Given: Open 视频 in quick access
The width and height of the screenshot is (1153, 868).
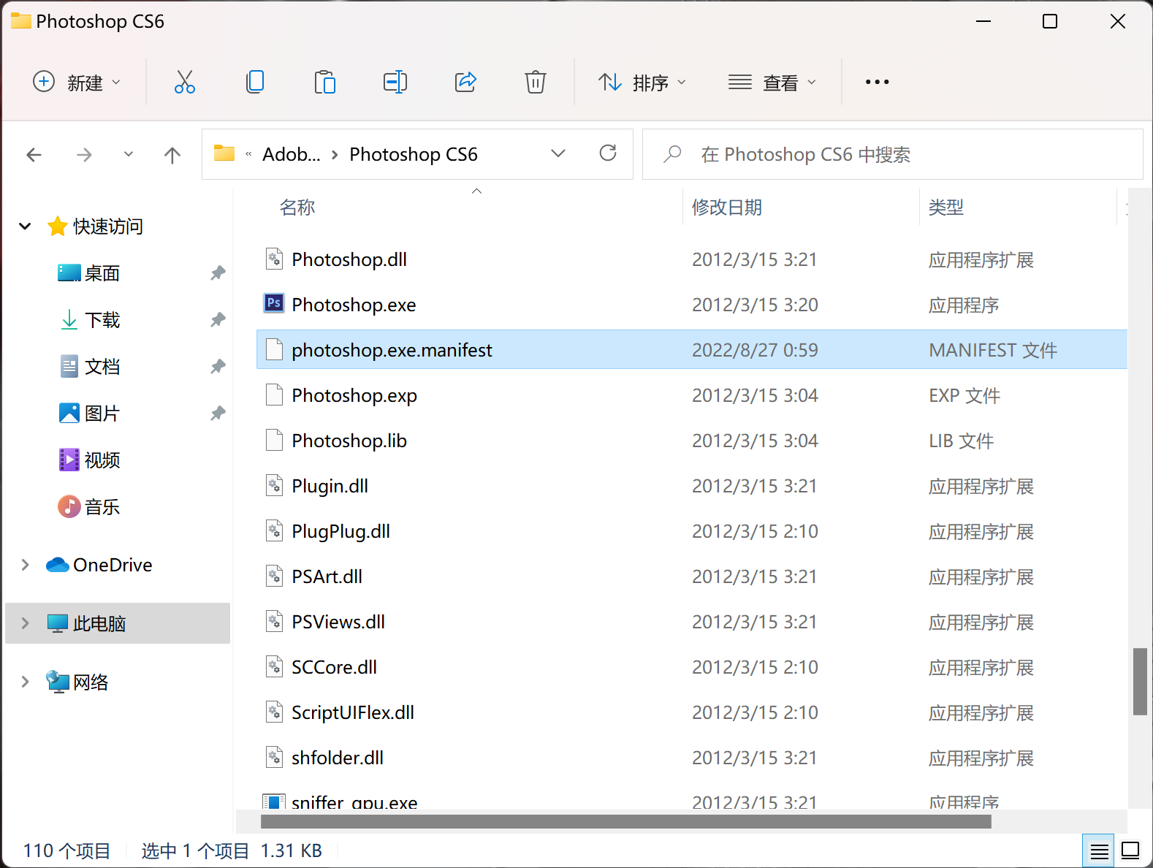Looking at the screenshot, I should point(102,460).
